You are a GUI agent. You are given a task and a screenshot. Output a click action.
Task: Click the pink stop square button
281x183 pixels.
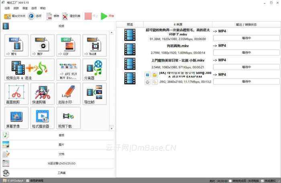pos(88,16)
